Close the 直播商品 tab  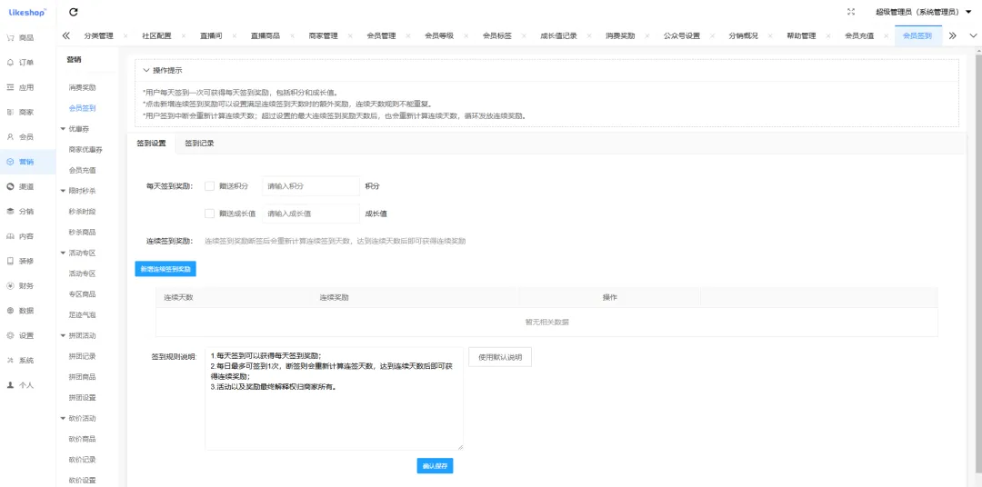click(x=293, y=35)
